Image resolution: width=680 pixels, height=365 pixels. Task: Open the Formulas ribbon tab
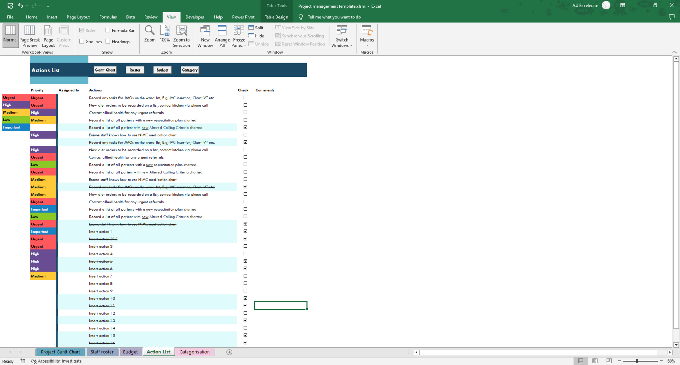(108, 17)
